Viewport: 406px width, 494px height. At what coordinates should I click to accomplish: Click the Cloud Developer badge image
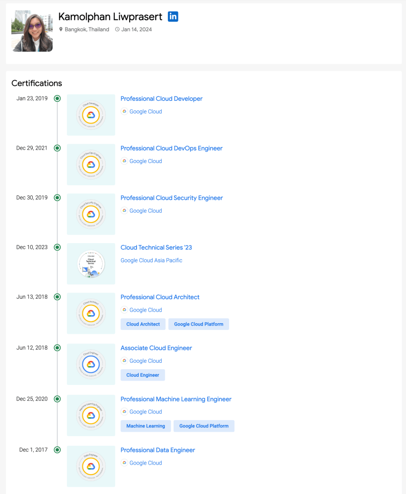coord(91,115)
